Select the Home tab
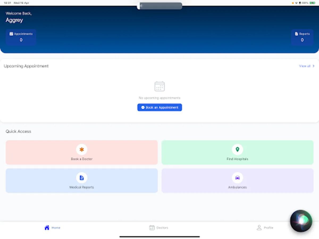Image resolution: width=319 pixels, height=239 pixels. (x=52, y=227)
